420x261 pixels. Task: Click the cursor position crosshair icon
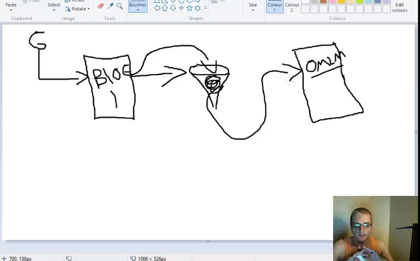4,258
